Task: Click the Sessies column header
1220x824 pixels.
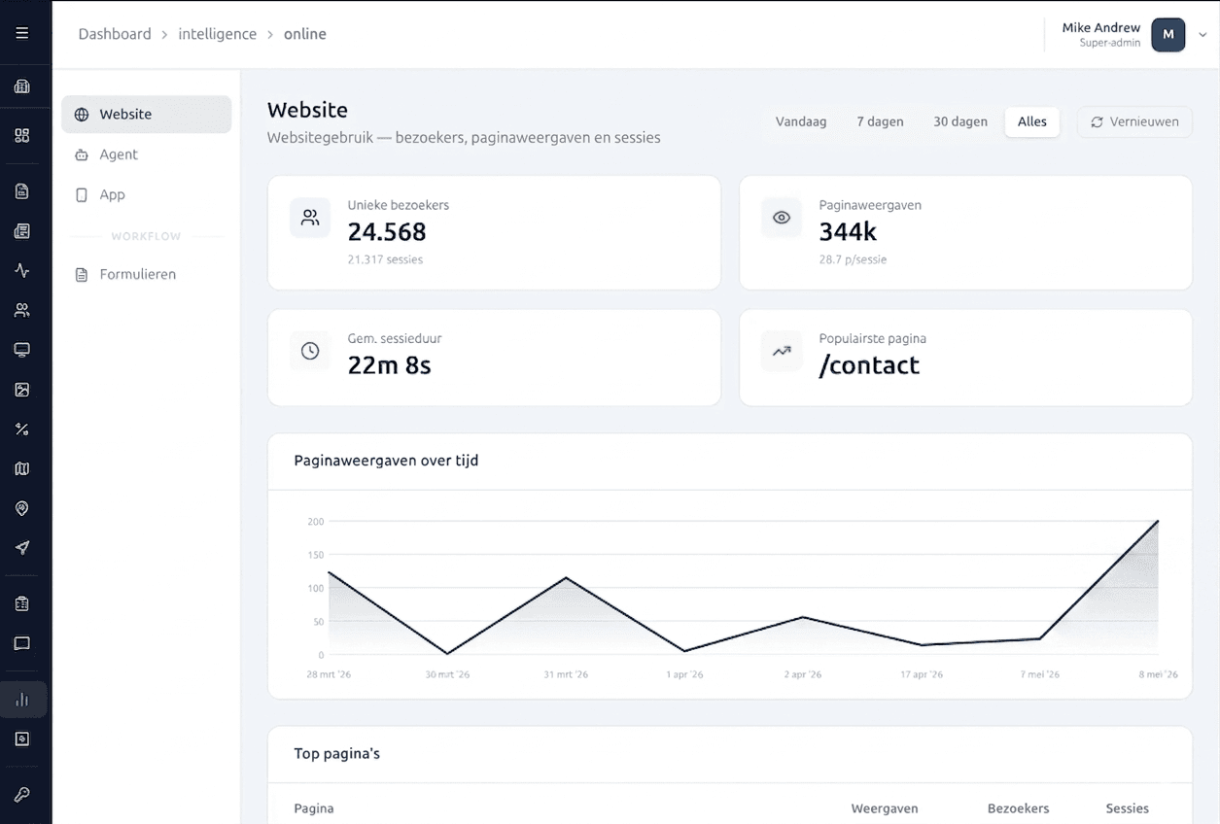Action: [x=1127, y=808]
